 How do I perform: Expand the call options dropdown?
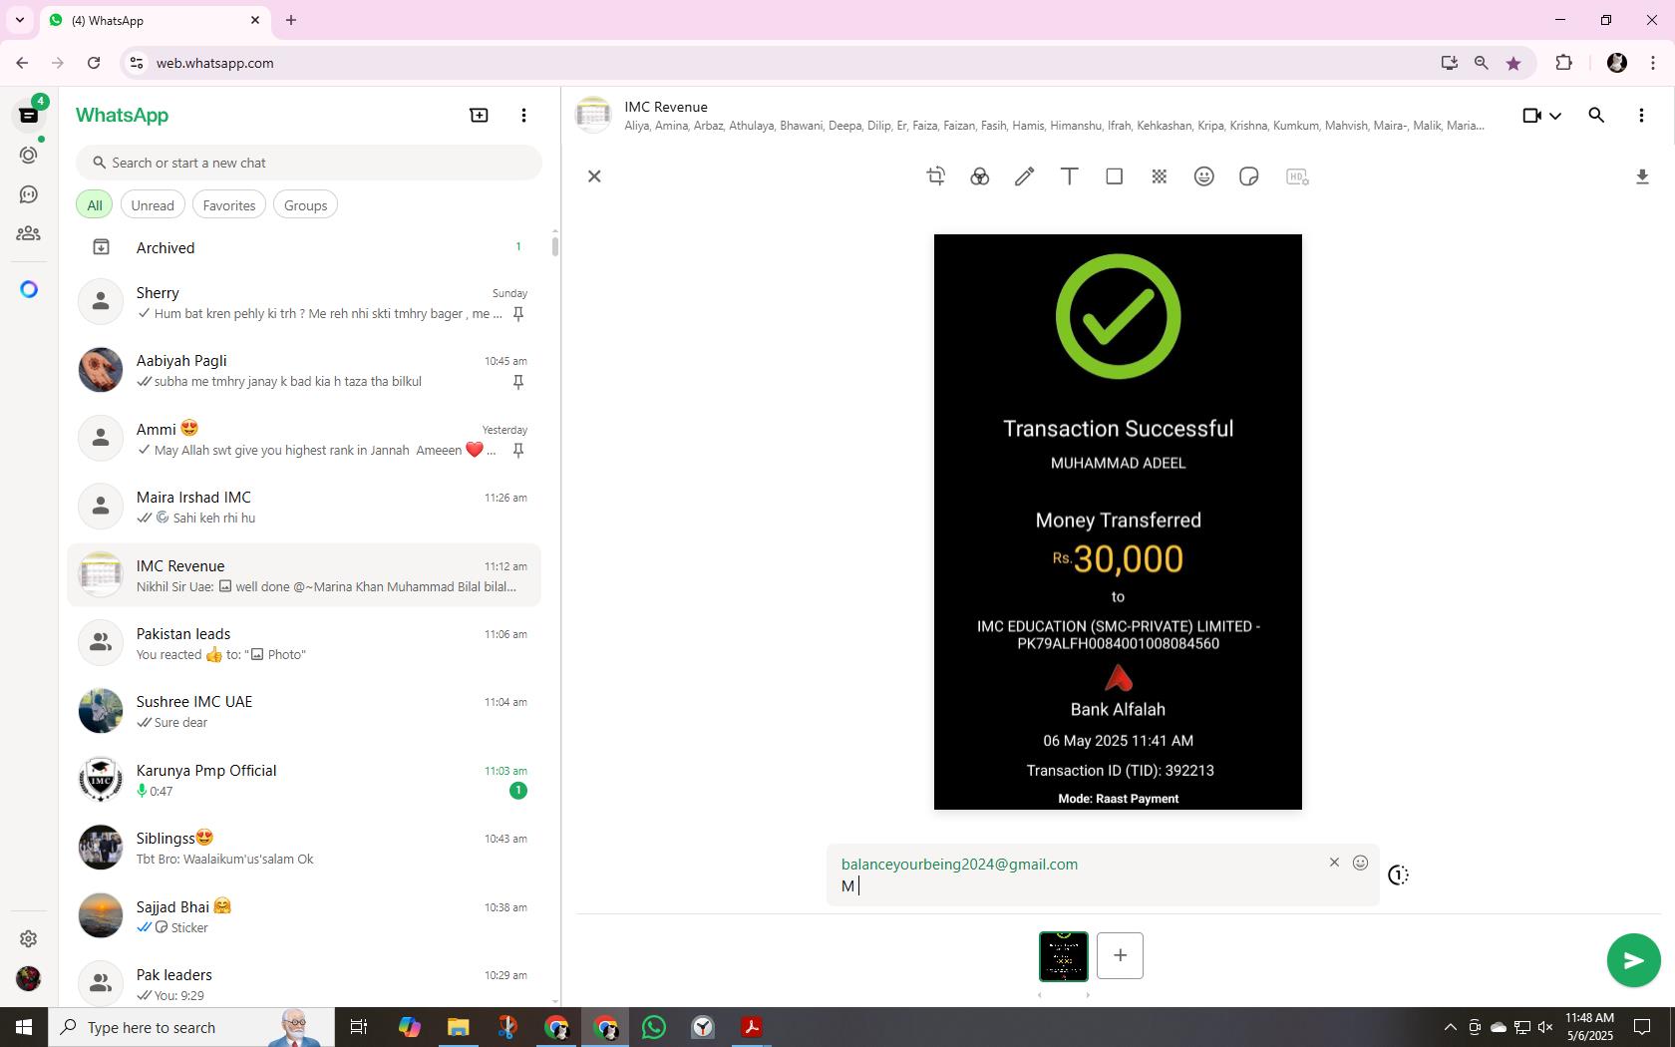pyautogui.click(x=1555, y=116)
